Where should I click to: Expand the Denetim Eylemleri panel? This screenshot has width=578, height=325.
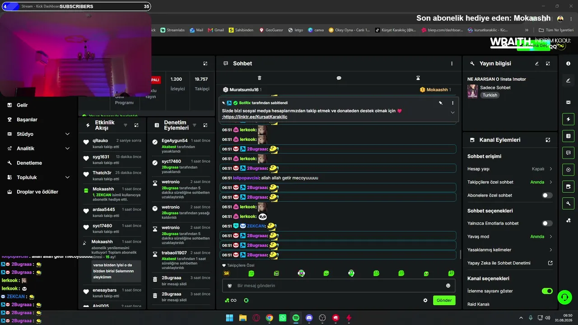(x=205, y=125)
